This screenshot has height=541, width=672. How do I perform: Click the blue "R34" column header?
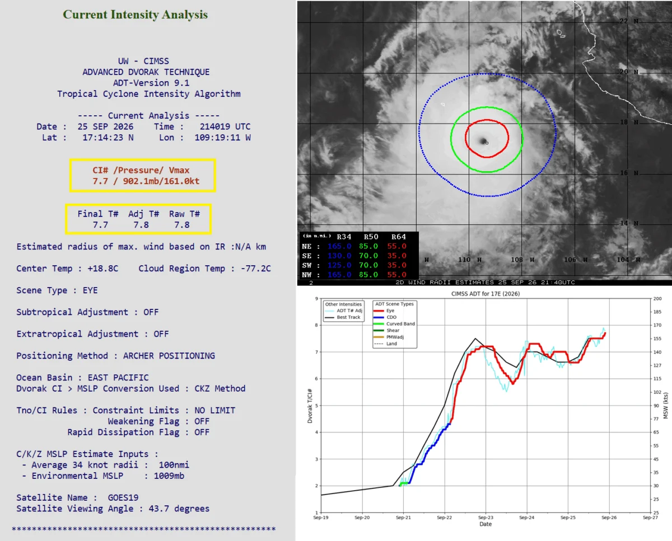344,237
